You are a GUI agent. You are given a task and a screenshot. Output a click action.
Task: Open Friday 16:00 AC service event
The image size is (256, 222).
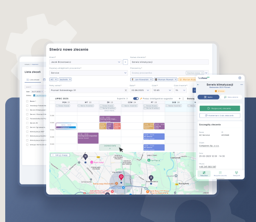[x=154, y=147]
